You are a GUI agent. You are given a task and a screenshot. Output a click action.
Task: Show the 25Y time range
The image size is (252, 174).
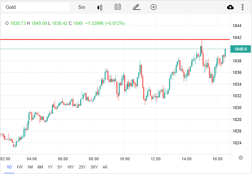click(82, 167)
